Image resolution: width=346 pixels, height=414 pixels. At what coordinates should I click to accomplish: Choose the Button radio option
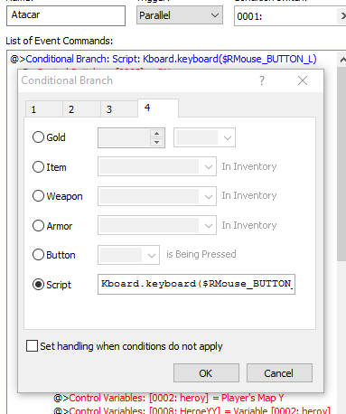pos(38,255)
